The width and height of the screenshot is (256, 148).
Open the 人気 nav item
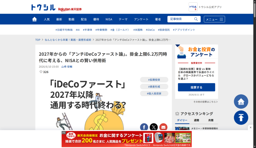(x=47, y=19)
